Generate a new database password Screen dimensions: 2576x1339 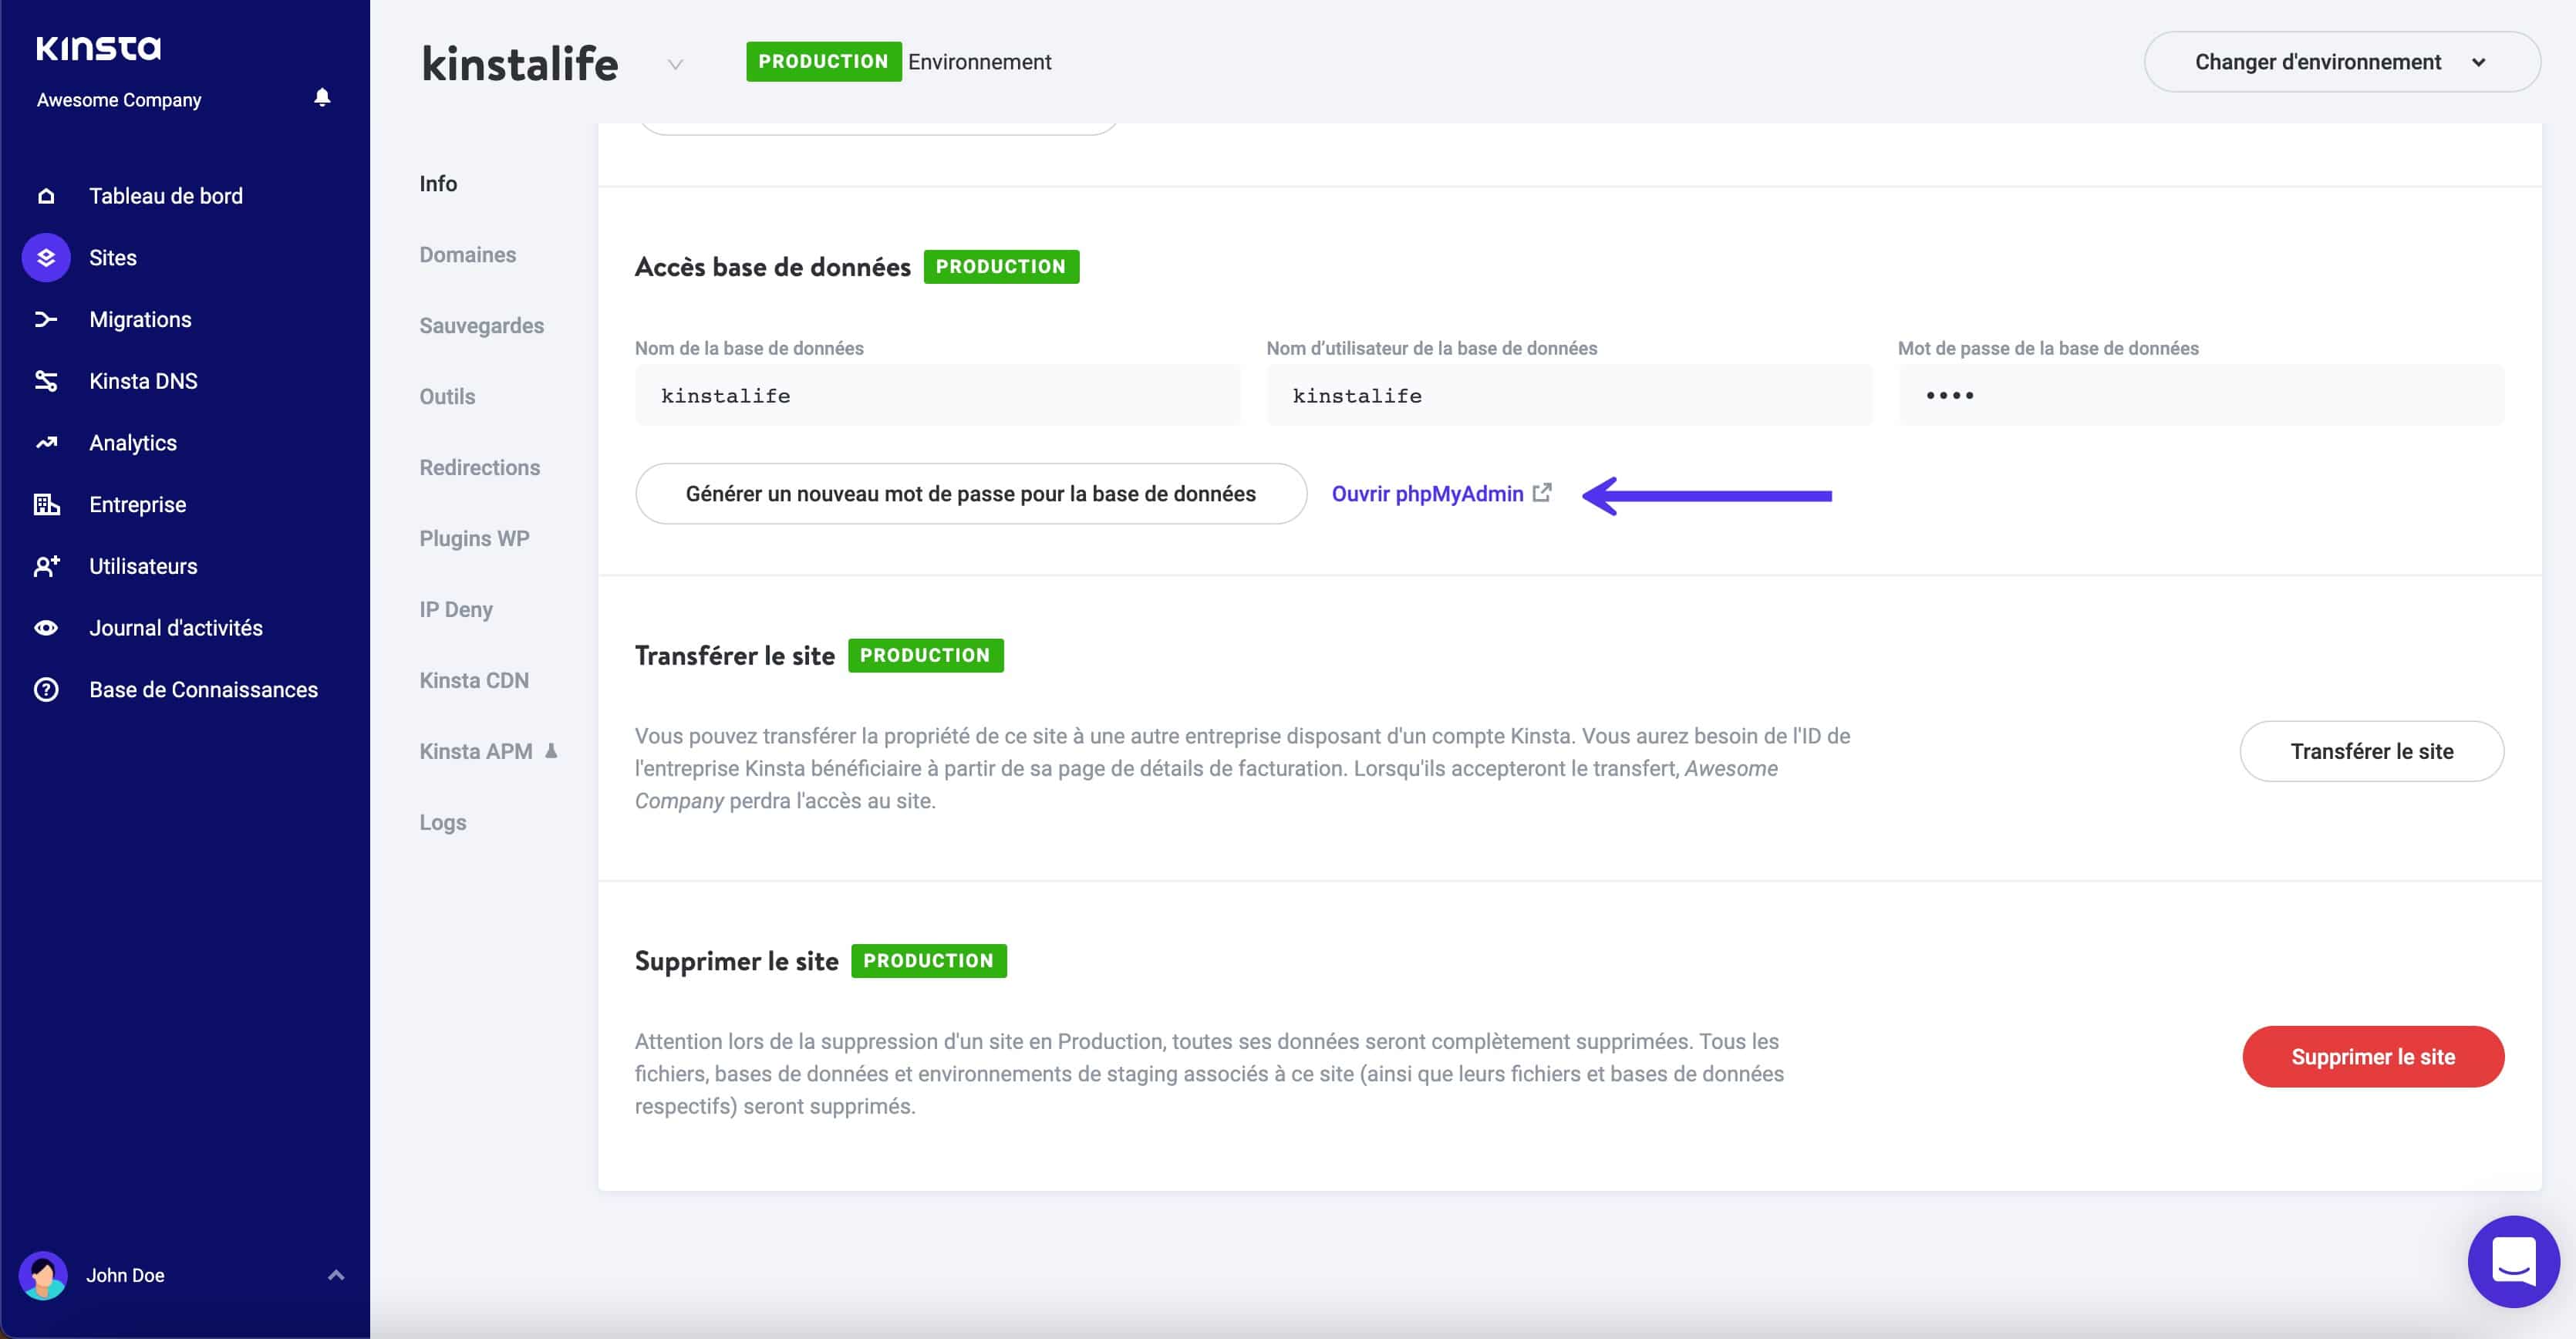tap(970, 494)
